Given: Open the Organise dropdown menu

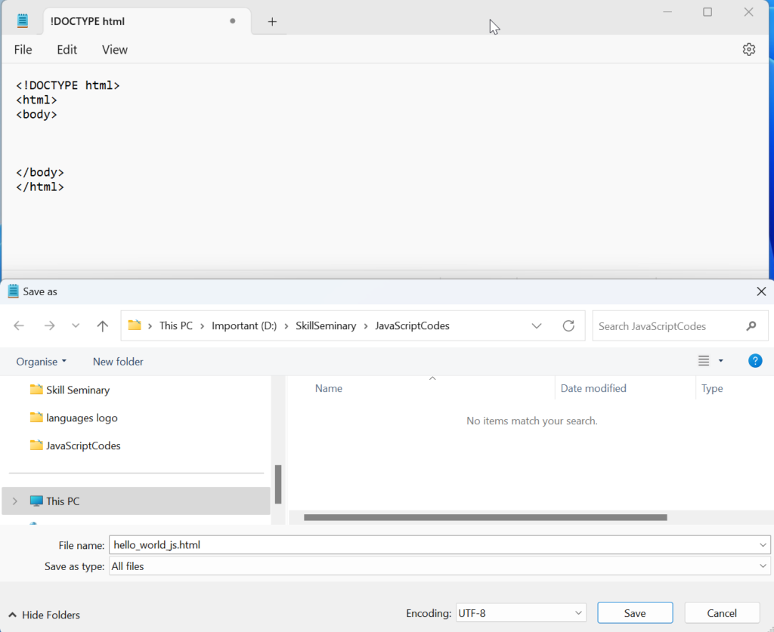Looking at the screenshot, I should (x=41, y=362).
